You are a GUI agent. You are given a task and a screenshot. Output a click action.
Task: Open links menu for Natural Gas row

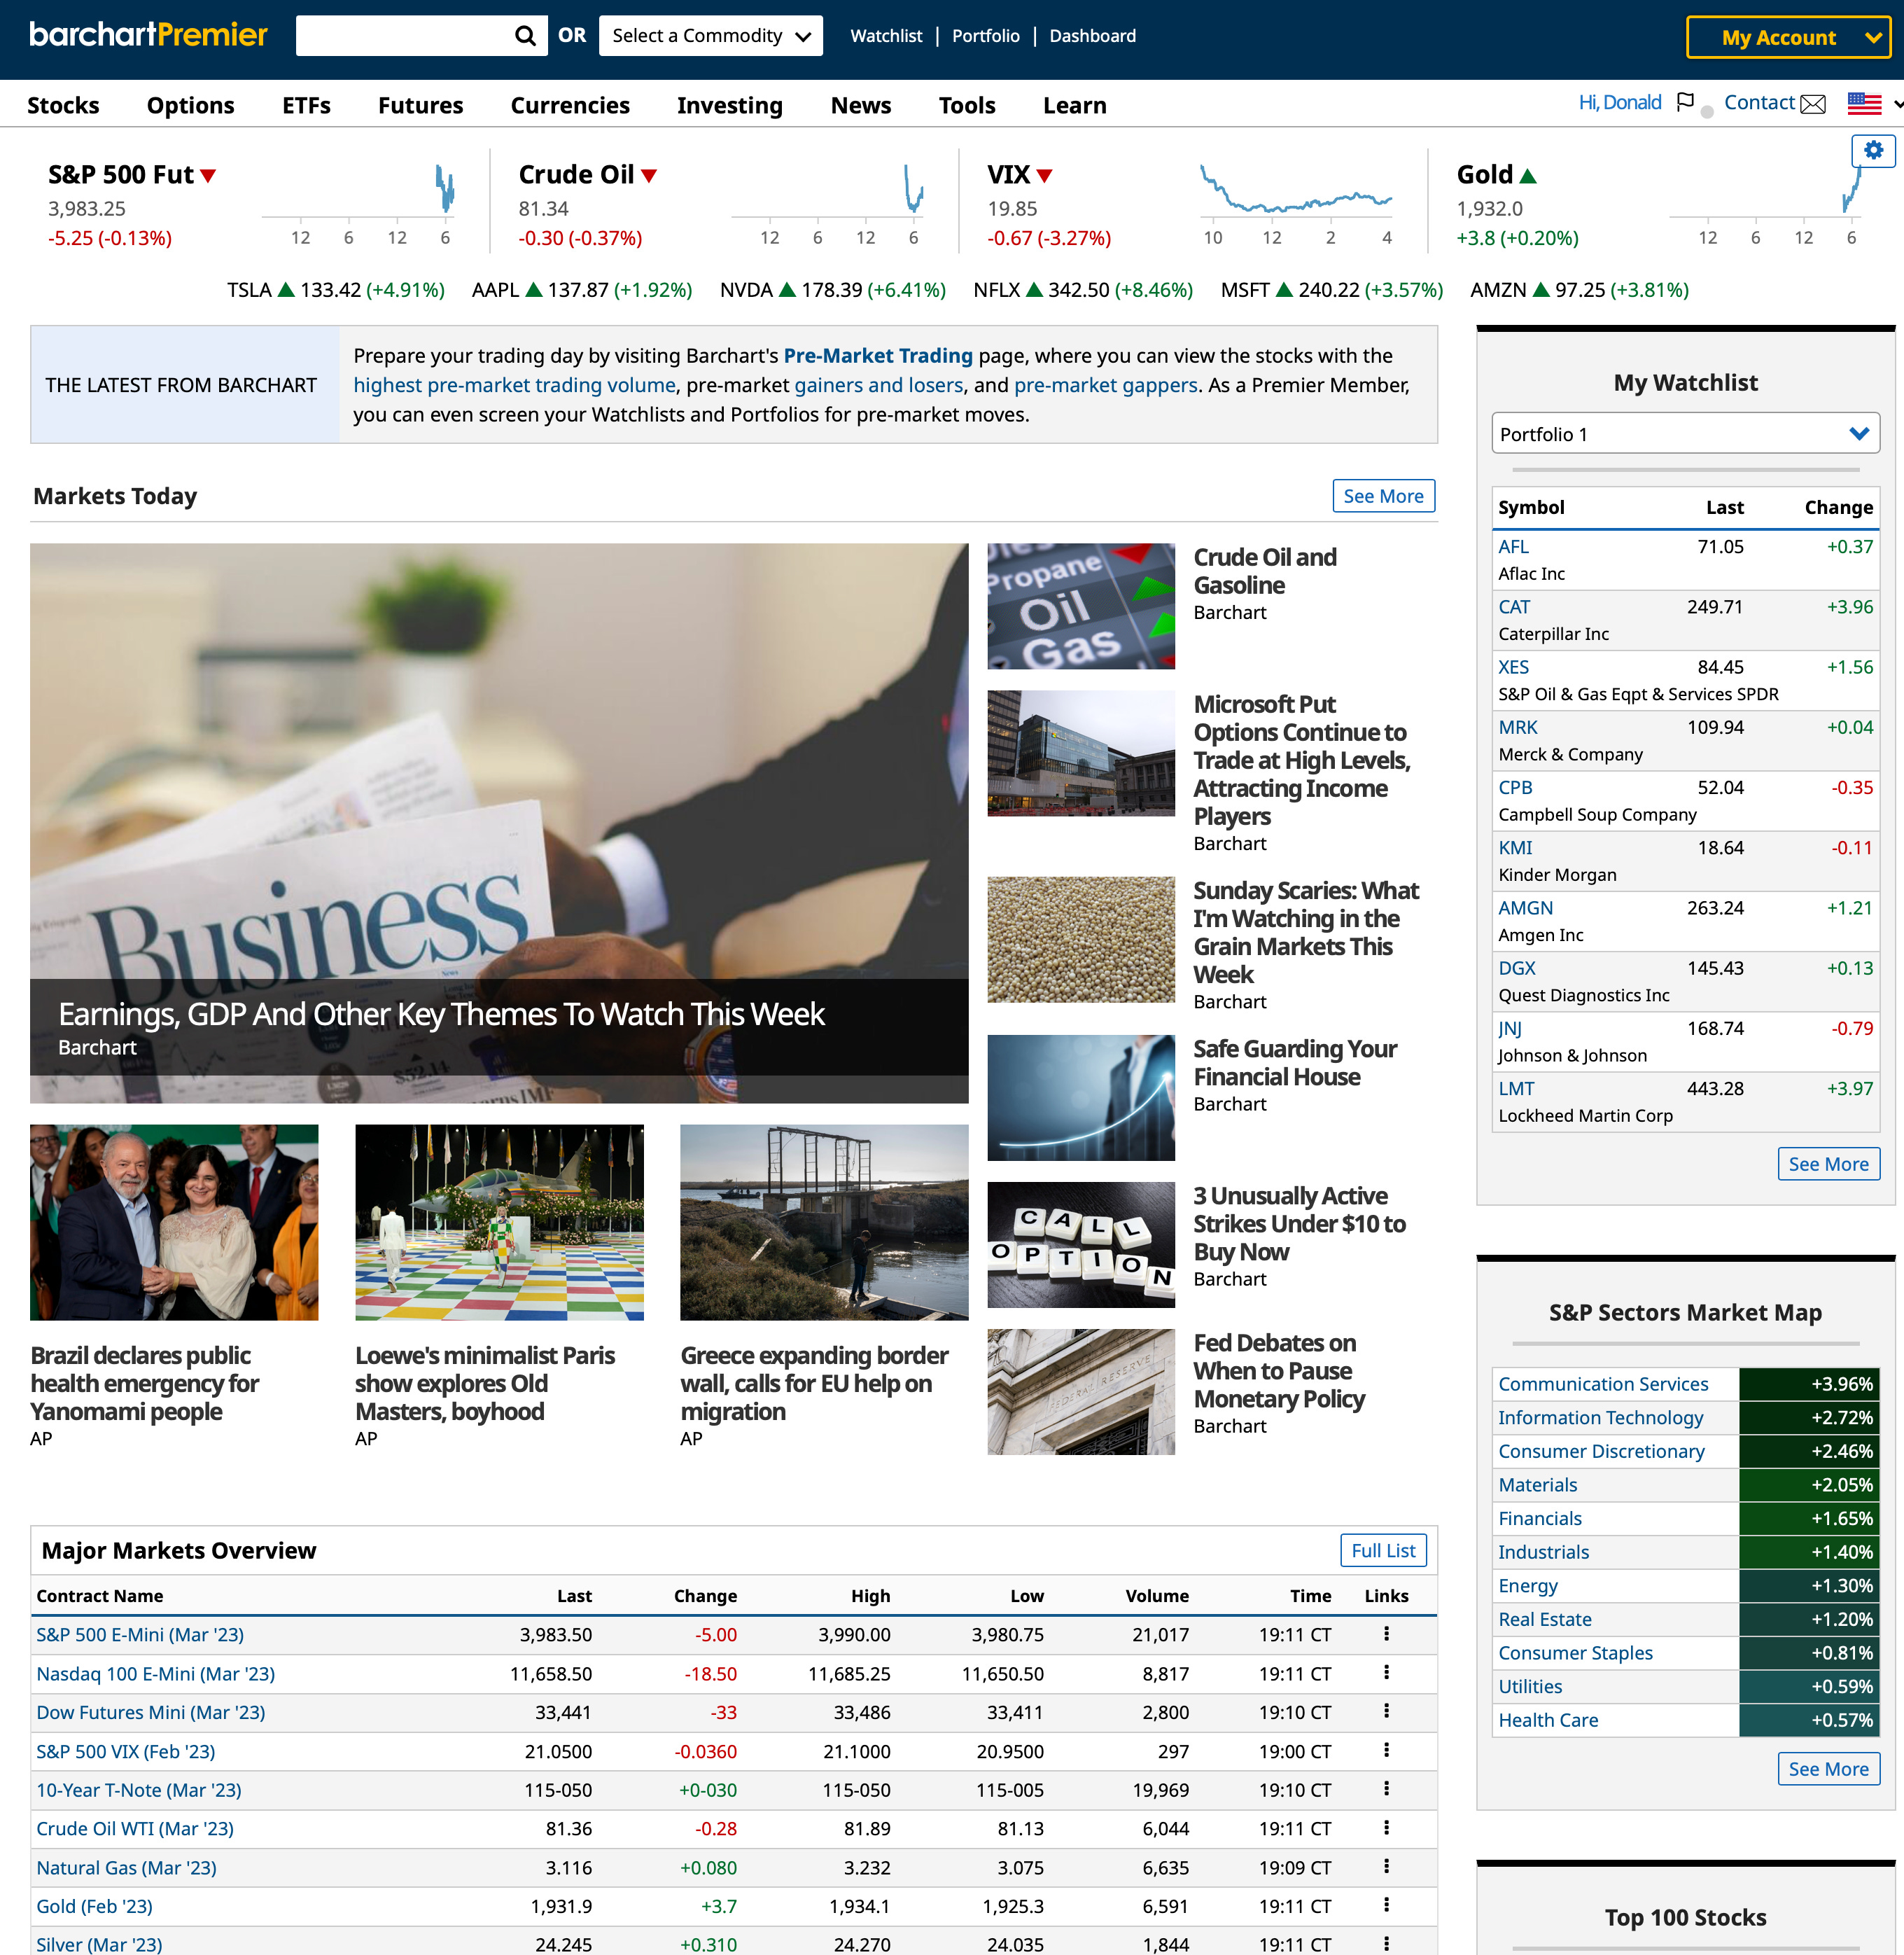[x=1386, y=1867]
